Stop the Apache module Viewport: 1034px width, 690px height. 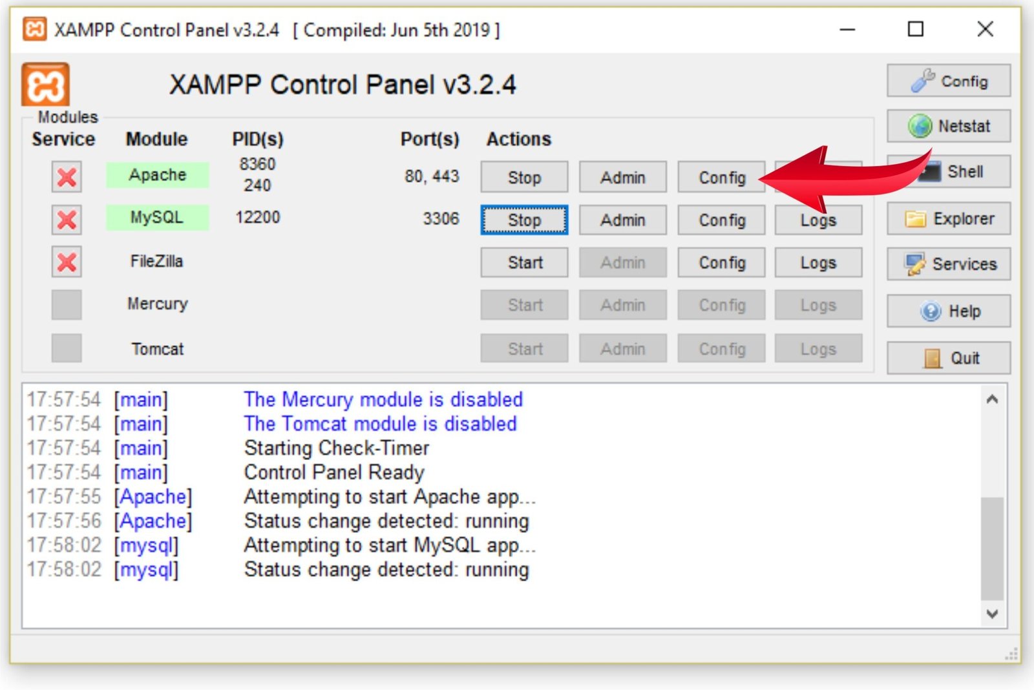coord(524,177)
